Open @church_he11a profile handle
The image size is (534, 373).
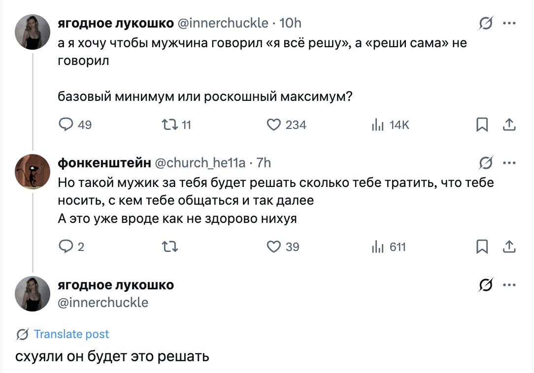click(200, 163)
